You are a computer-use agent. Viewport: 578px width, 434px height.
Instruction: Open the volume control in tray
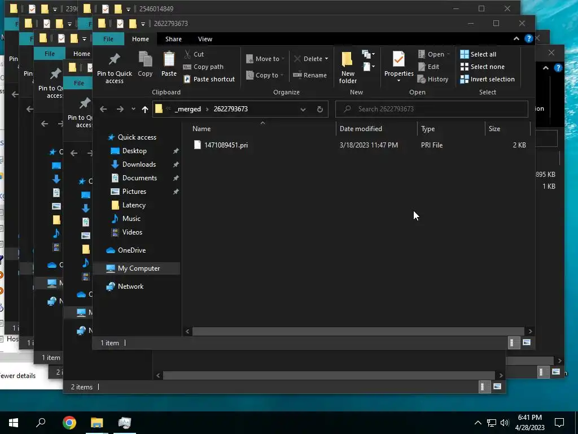[505, 423]
